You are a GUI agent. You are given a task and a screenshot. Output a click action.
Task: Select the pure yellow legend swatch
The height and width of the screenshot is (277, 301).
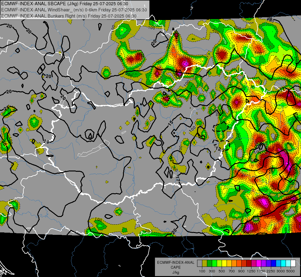(x=224, y=263)
